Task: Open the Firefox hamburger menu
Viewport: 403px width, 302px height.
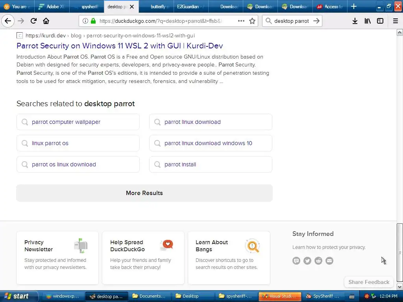Action: tap(396, 21)
